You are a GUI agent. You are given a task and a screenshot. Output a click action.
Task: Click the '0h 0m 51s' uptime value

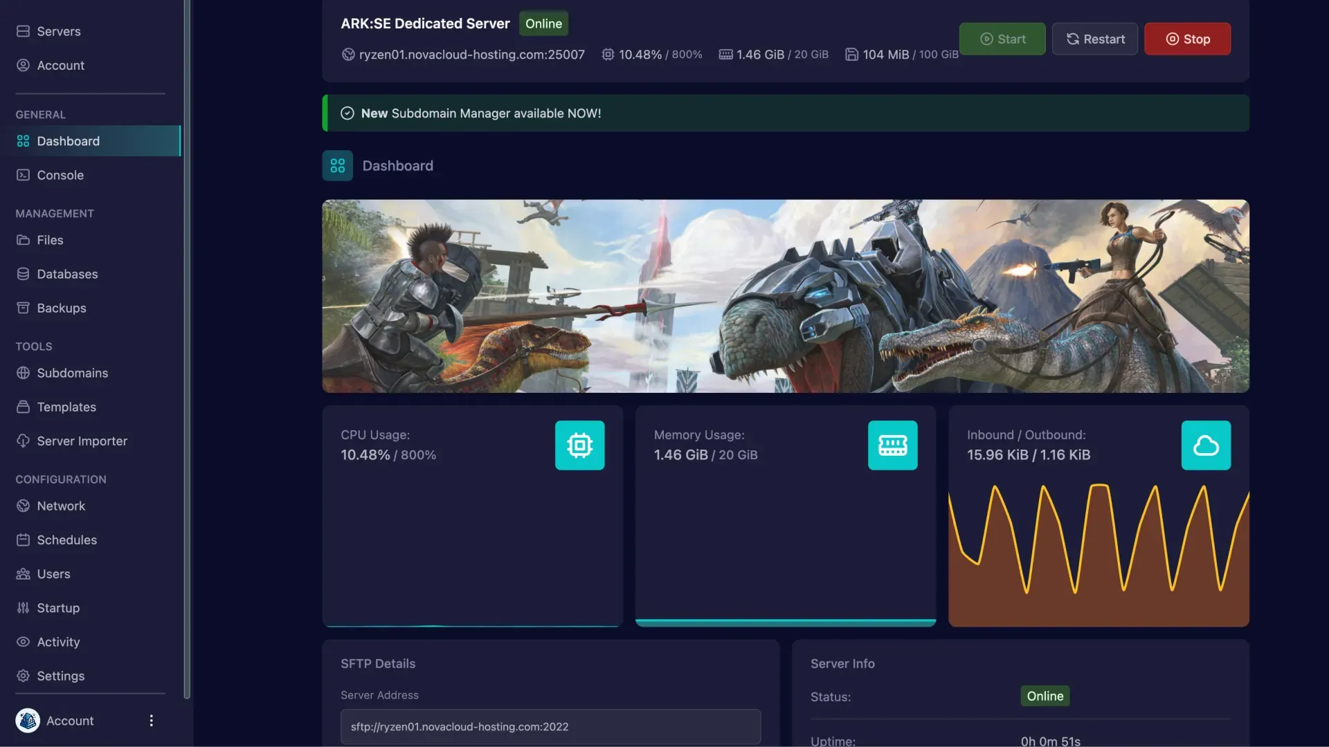point(1050,741)
